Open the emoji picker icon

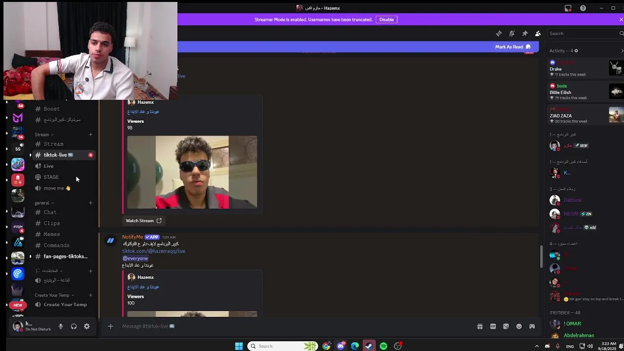click(x=519, y=326)
